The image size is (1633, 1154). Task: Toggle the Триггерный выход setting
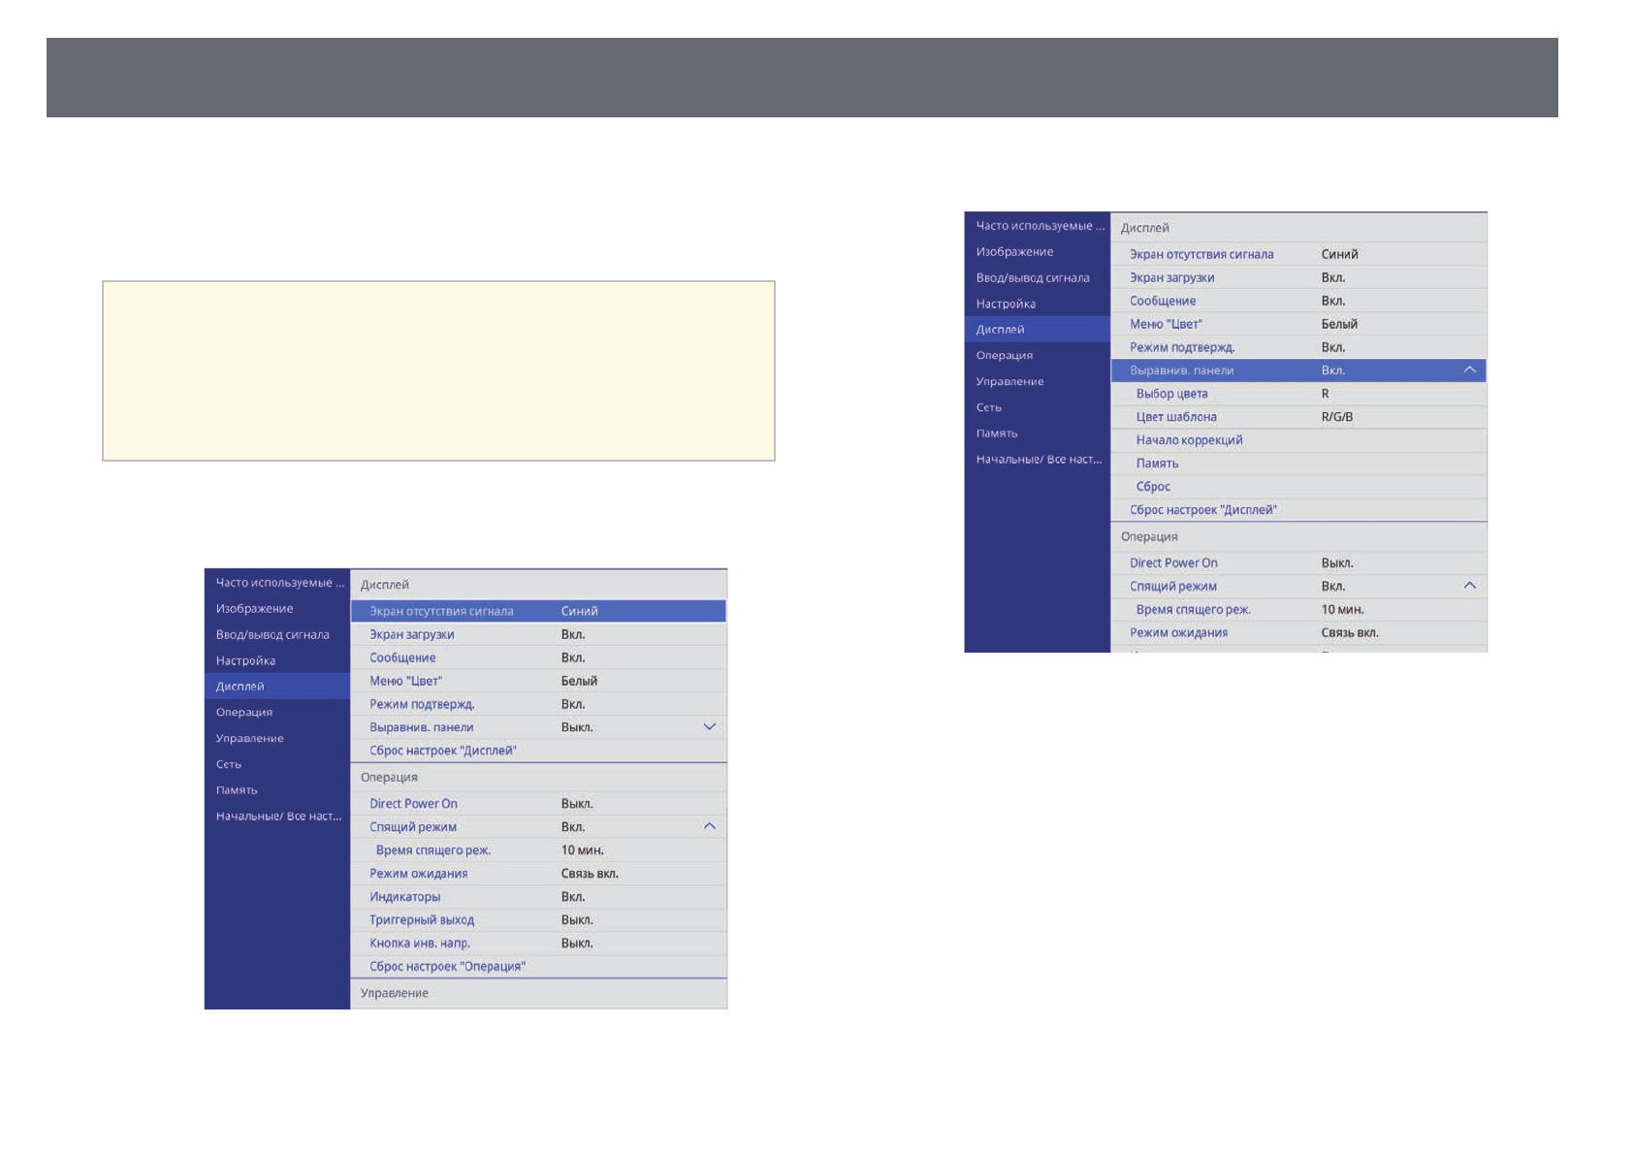click(x=422, y=920)
